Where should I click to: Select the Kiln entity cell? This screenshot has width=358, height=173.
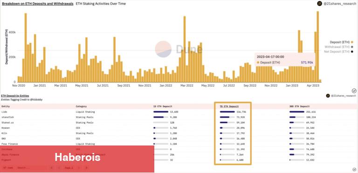tap(4, 133)
